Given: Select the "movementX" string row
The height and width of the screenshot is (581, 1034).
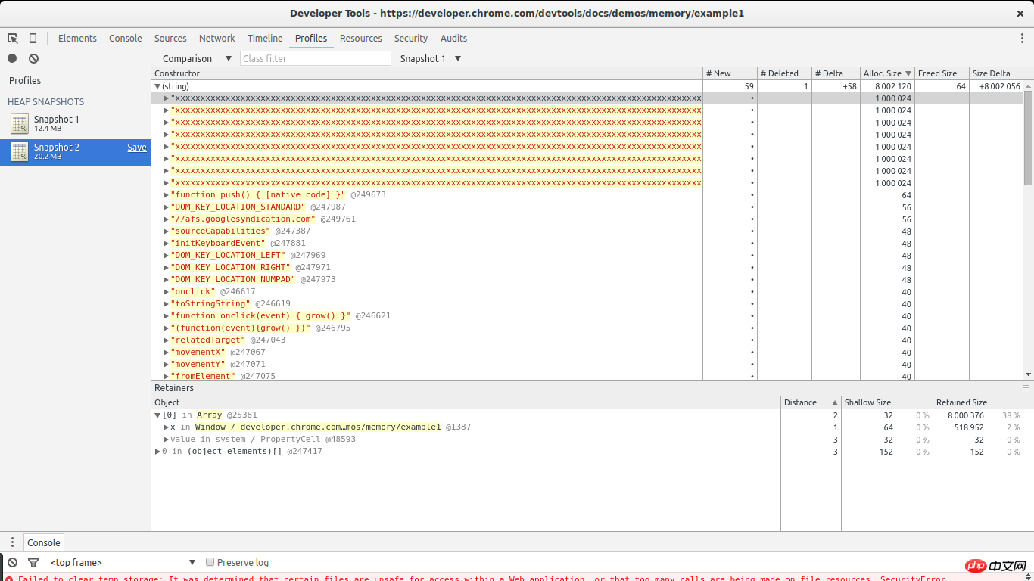Looking at the screenshot, I should pos(587,352).
